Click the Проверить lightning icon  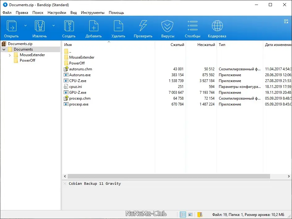[143, 26]
